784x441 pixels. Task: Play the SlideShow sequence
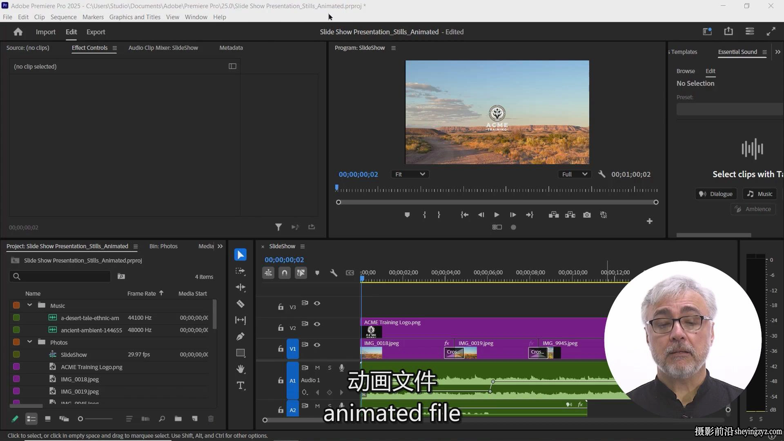pyautogui.click(x=497, y=215)
